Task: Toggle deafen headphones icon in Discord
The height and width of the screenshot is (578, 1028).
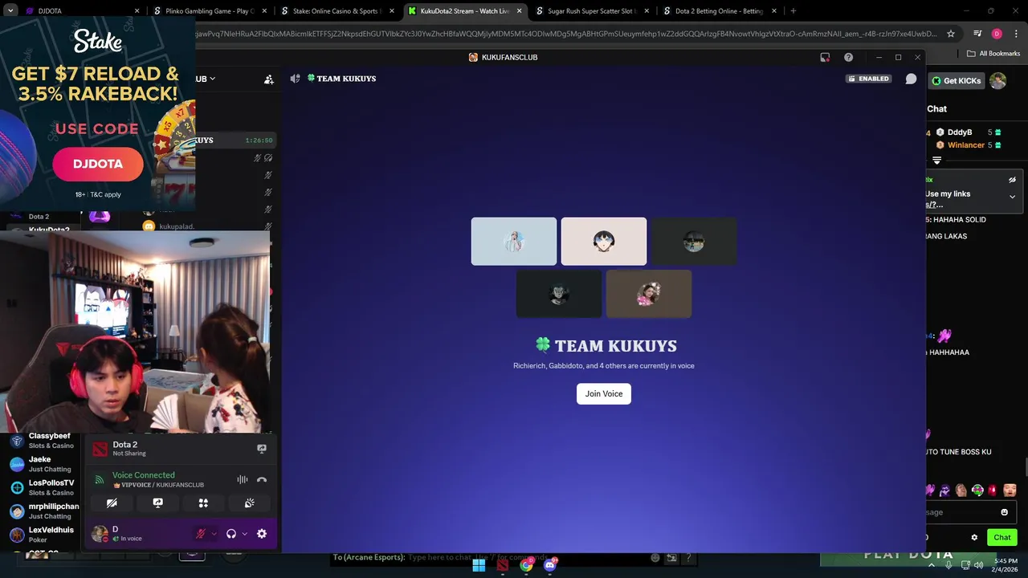Action: point(231,534)
